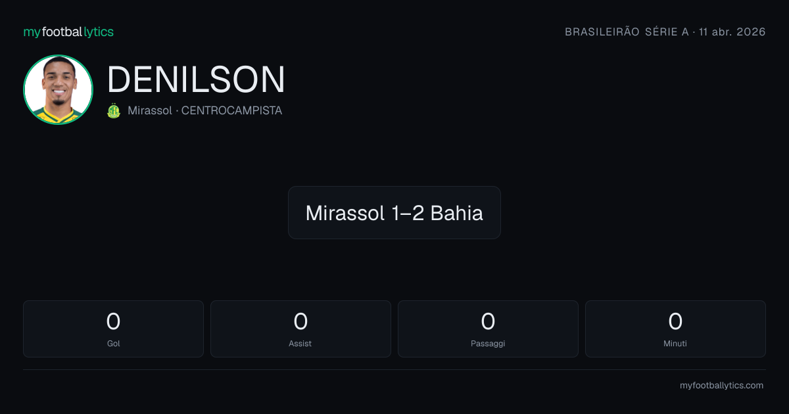
Task: Click the zero value above Passaggi
Action: coord(488,321)
